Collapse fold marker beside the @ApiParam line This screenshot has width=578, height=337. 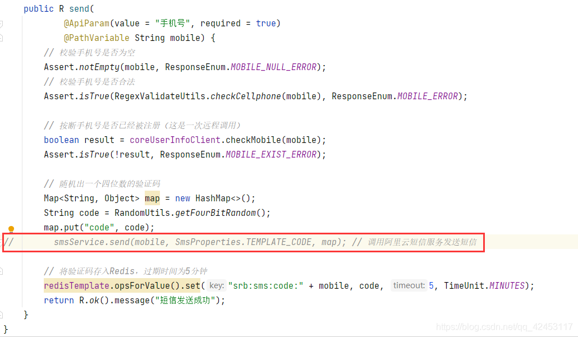click(1, 24)
